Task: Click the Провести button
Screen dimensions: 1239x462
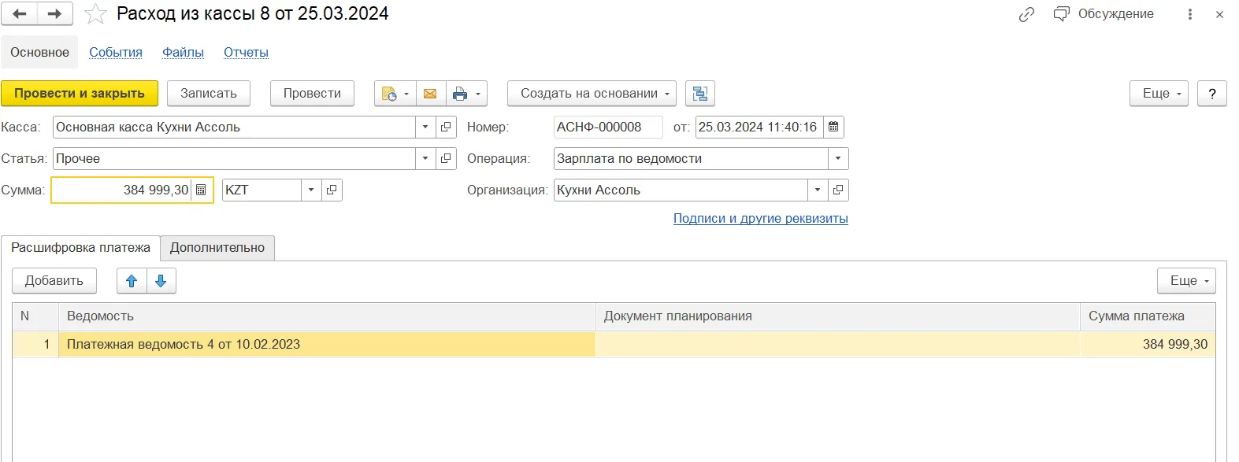Action: click(312, 93)
